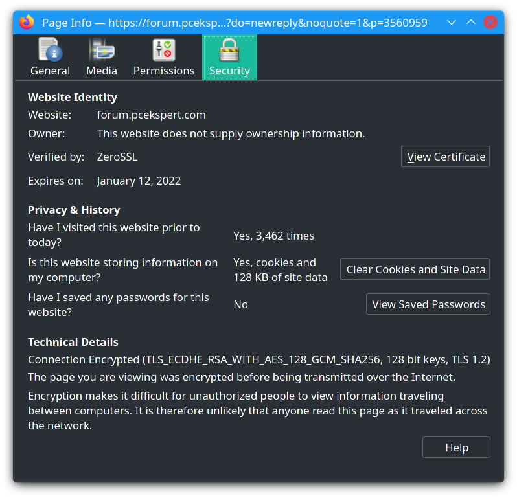Close the Page Info dialog
The height and width of the screenshot is (498, 517).
[x=490, y=23]
